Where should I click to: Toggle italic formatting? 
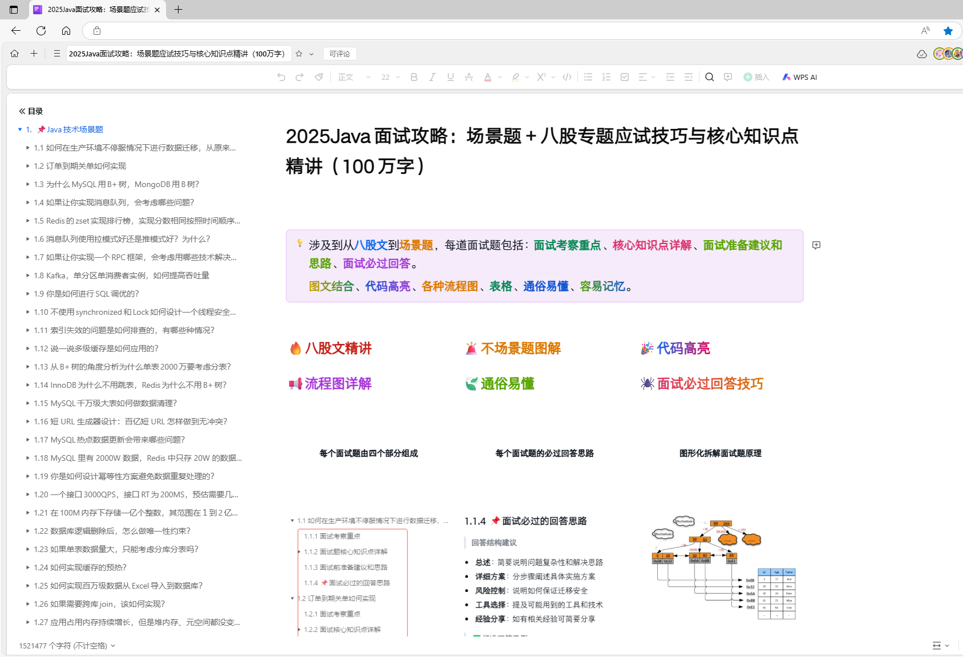click(x=432, y=77)
